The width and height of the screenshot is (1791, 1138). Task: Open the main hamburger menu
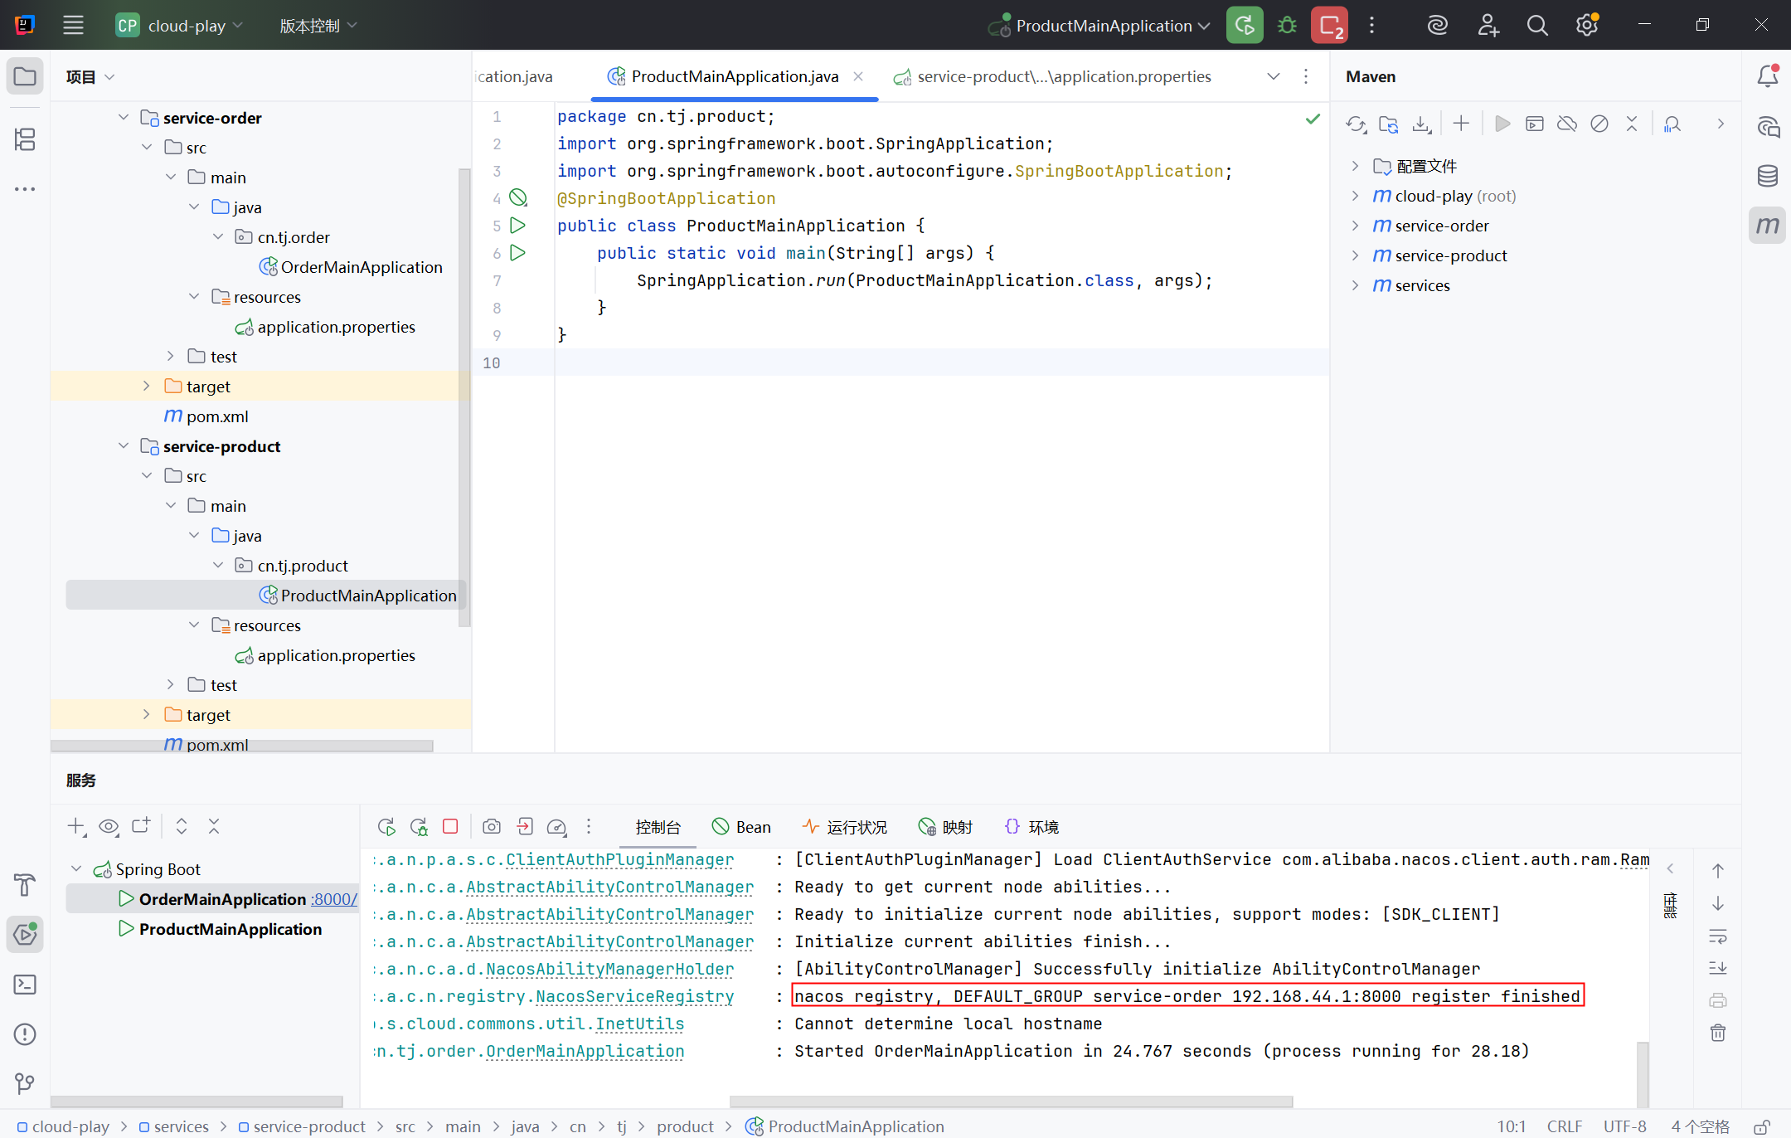(x=73, y=26)
